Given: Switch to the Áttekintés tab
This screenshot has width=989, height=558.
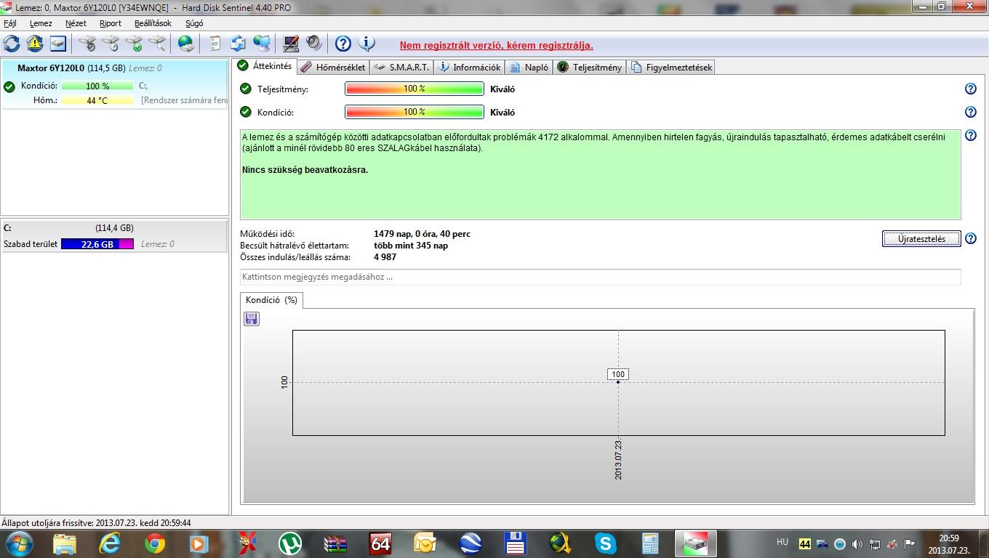Looking at the screenshot, I should 265,65.
